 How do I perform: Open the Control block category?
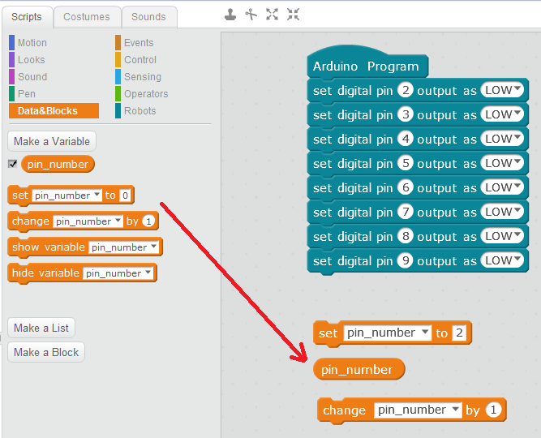point(140,59)
